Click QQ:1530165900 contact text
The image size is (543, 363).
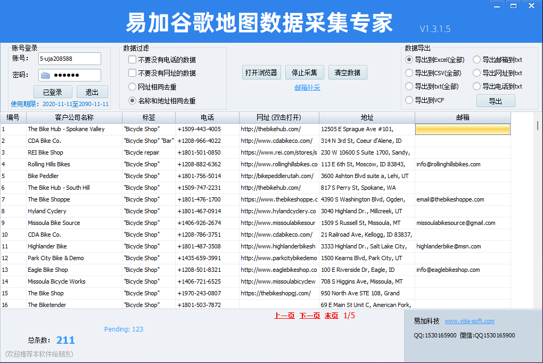point(435,336)
